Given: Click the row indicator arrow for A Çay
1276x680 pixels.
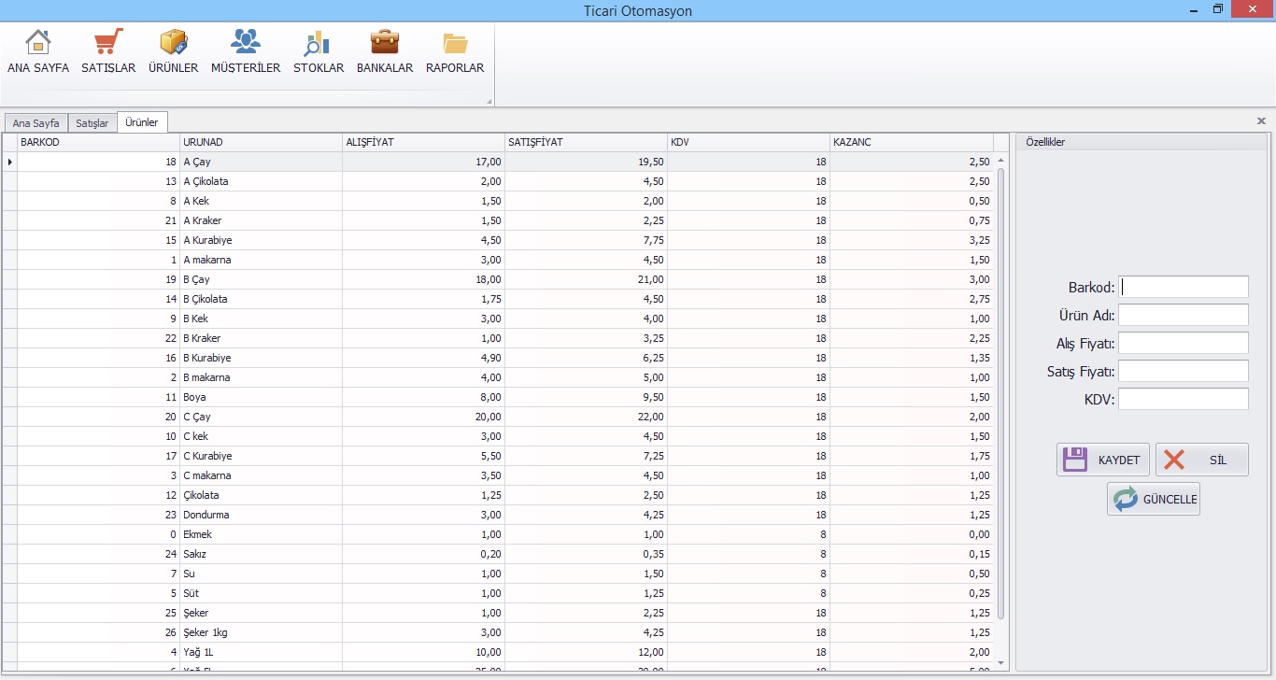Looking at the screenshot, I should coord(9,162).
